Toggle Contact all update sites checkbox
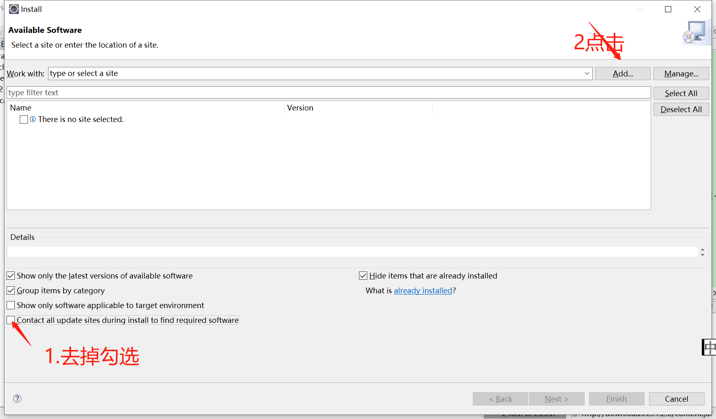 (x=11, y=320)
